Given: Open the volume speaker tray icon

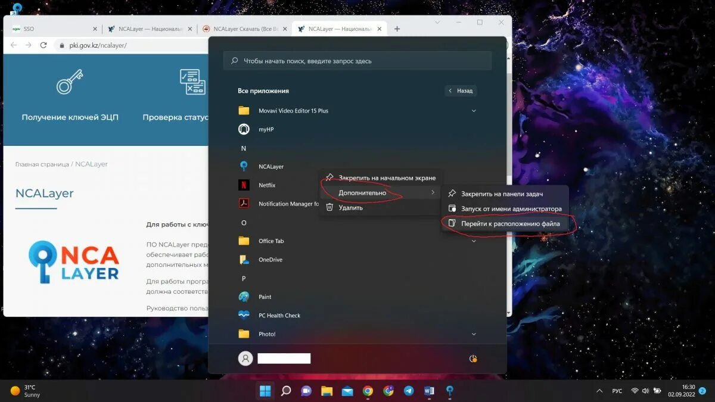Looking at the screenshot, I should [x=646, y=391].
